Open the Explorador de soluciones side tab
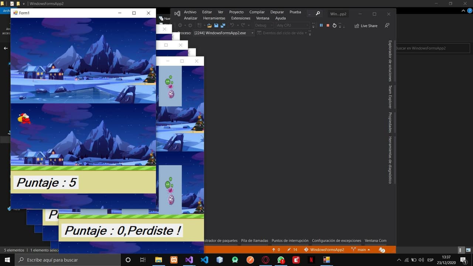Screen dimensions: 473x266 click(390, 61)
